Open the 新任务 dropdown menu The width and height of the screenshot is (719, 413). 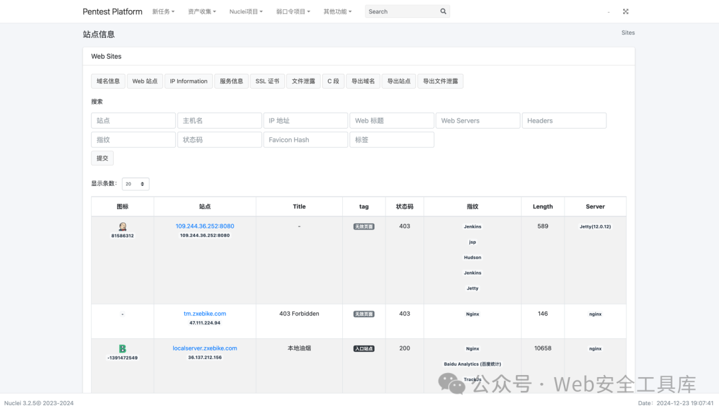pos(163,11)
